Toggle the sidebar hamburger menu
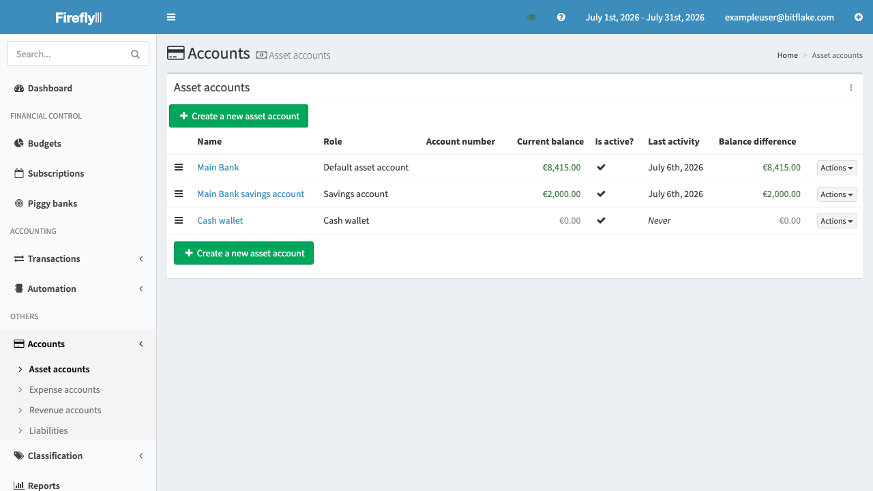 (x=171, y=17)
